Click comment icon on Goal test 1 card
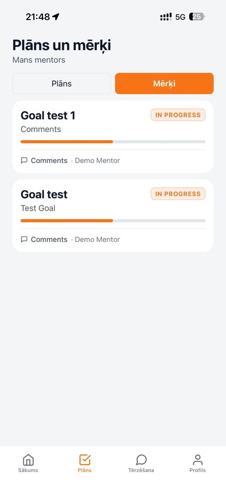 [24, 161]
